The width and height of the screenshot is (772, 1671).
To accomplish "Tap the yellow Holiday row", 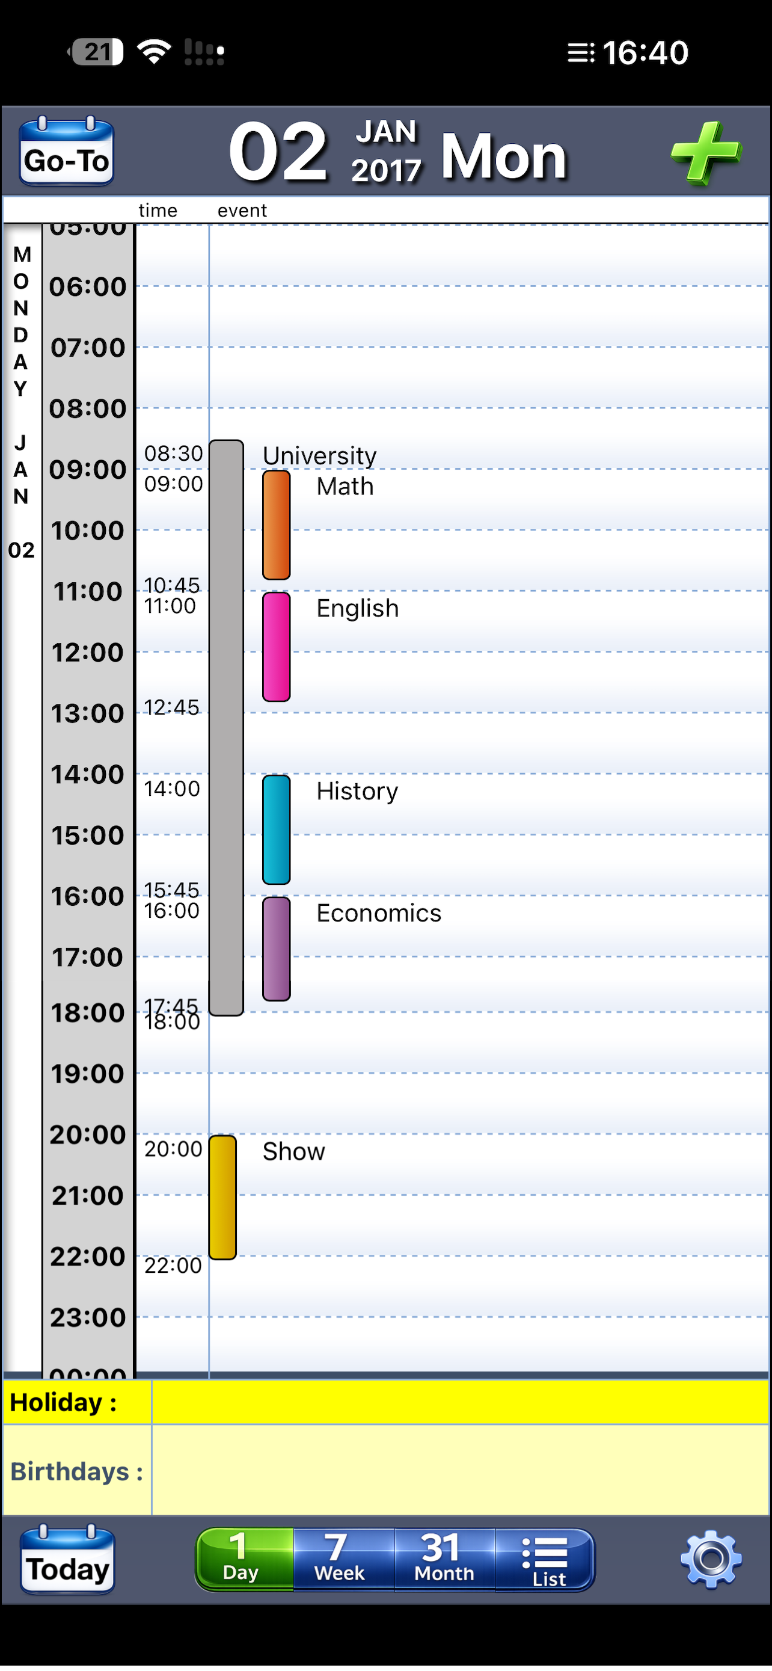I will [x=459, y=1403].
